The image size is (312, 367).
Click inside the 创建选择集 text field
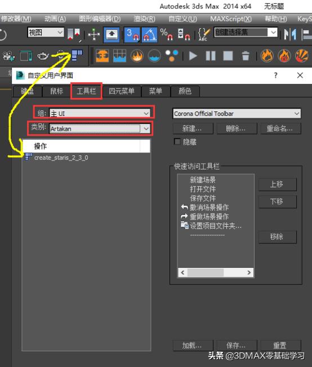tap(241, 32)
